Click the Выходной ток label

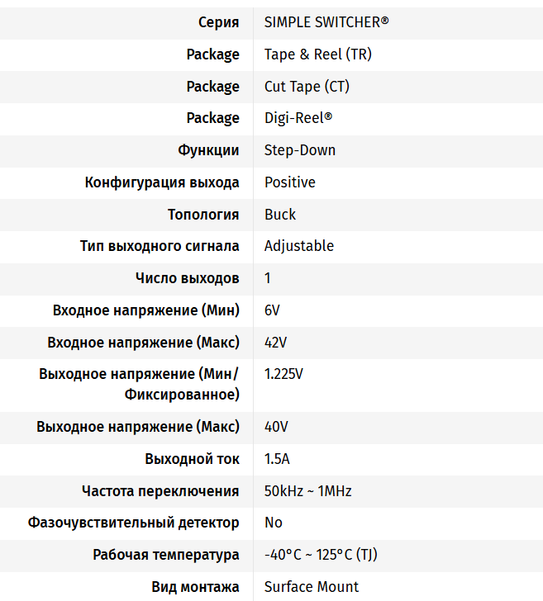[192, 459]
